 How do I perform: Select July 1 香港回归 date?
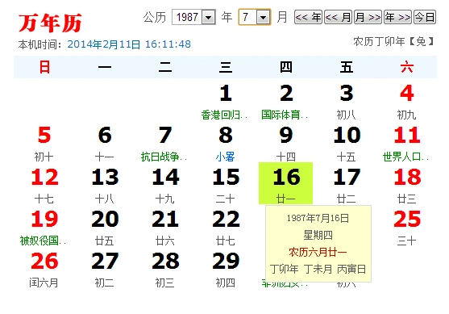pos(226,101)
